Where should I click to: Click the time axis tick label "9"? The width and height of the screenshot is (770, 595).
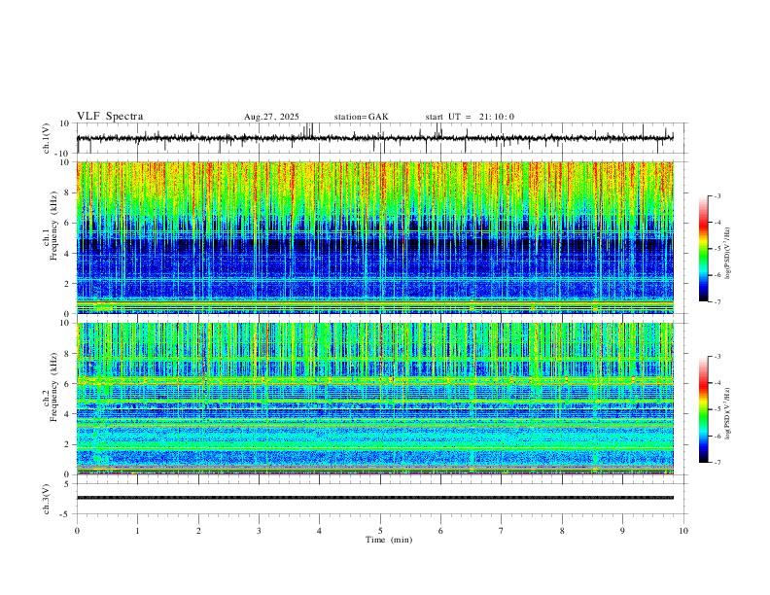pos(622,531)
